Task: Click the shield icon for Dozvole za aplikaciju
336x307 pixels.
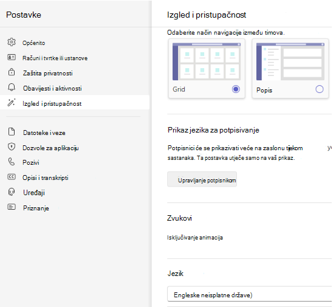Action: click(12, 147)
